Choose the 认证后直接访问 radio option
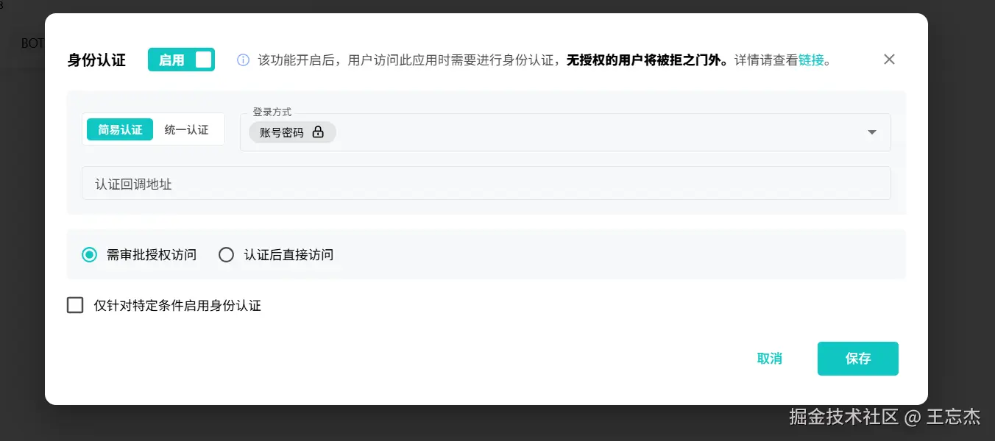Viewport: 995px width, 441px height. click(x=227, y=255)
